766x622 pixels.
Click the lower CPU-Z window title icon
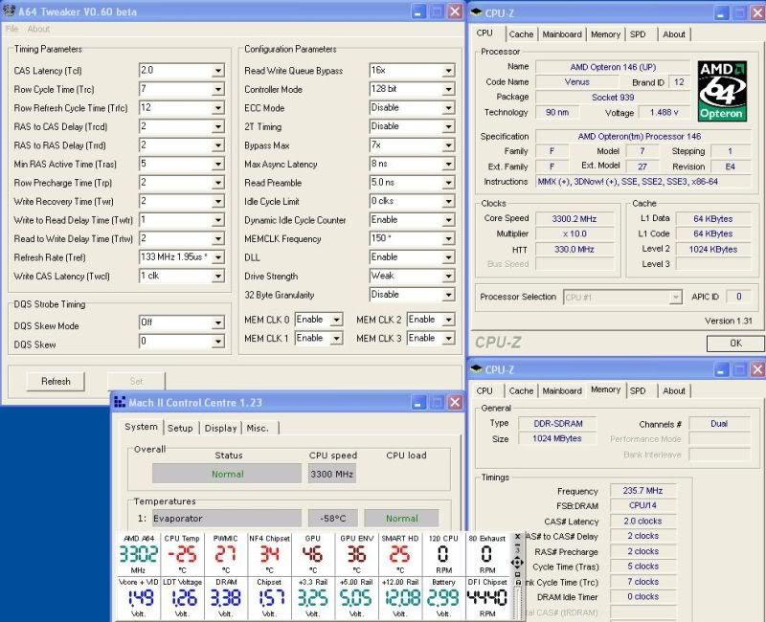[476, 369]
